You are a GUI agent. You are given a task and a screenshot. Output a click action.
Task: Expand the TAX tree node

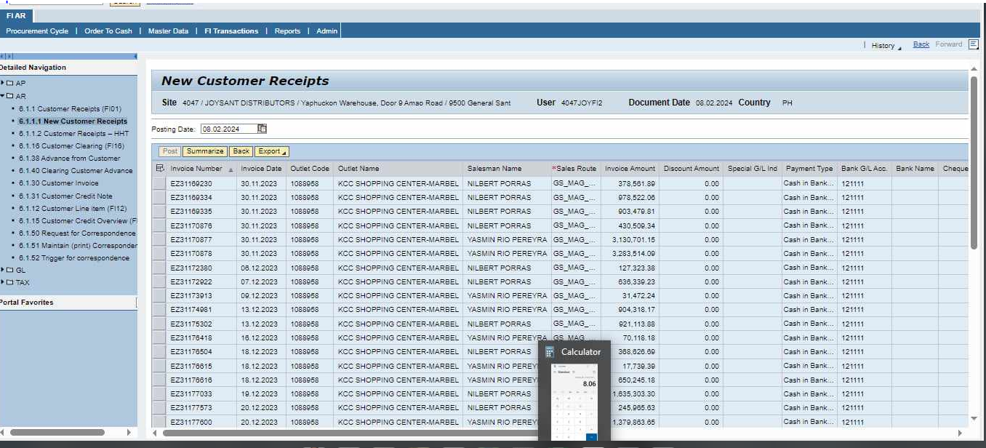tap(3, 282)
